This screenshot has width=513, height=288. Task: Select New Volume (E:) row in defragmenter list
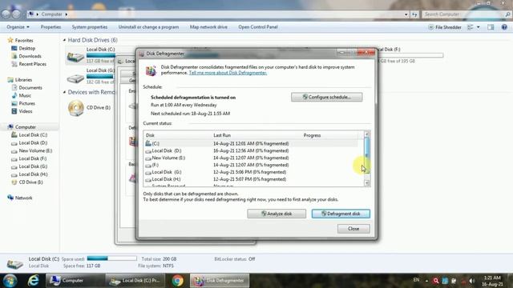click(x=251, y=158)
